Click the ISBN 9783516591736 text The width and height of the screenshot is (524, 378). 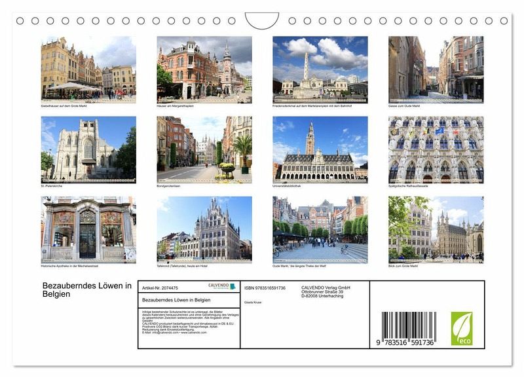coord(265,288)
